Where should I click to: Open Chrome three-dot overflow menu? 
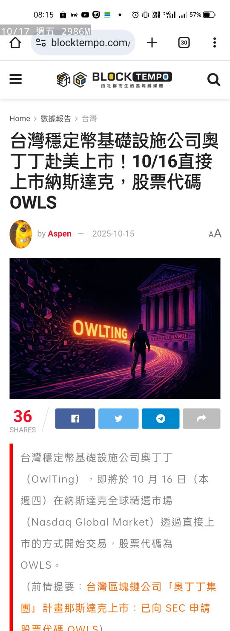coord(214,42)
